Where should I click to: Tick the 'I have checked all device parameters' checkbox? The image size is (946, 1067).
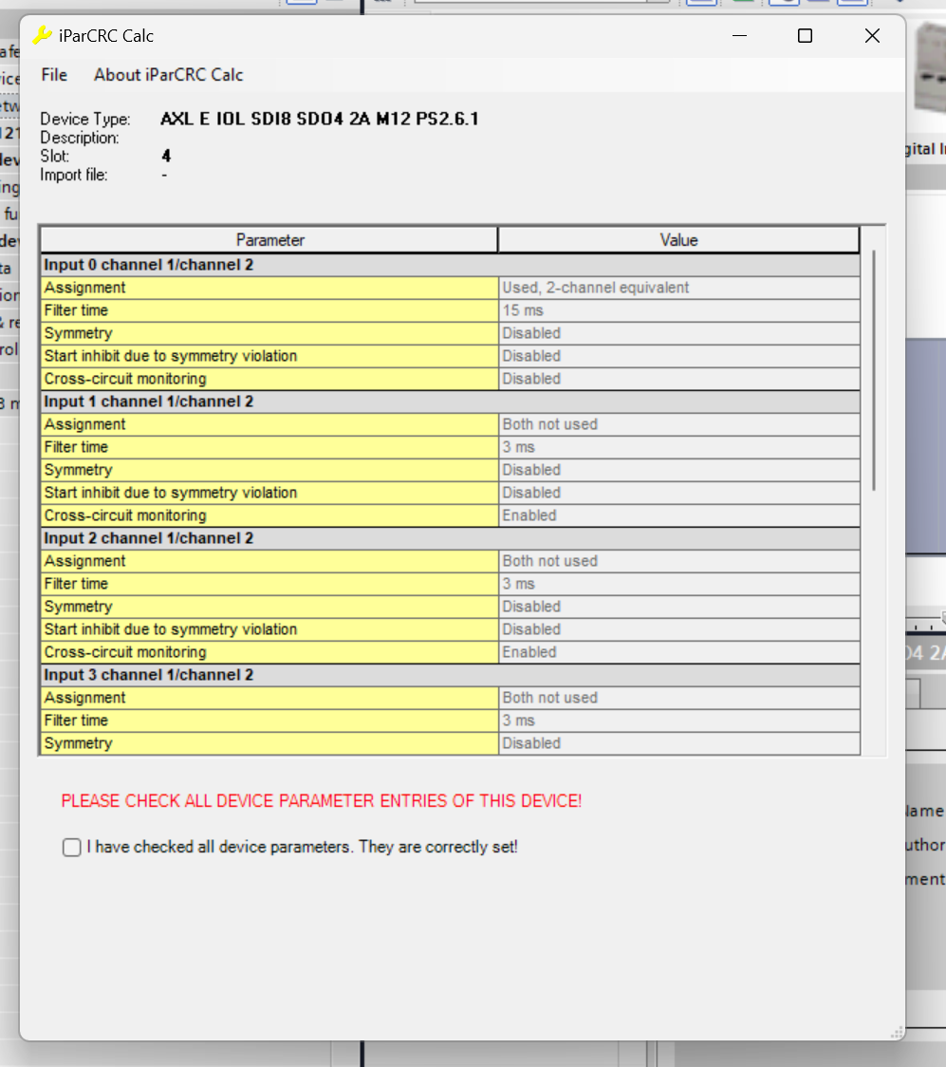[71, 847]
